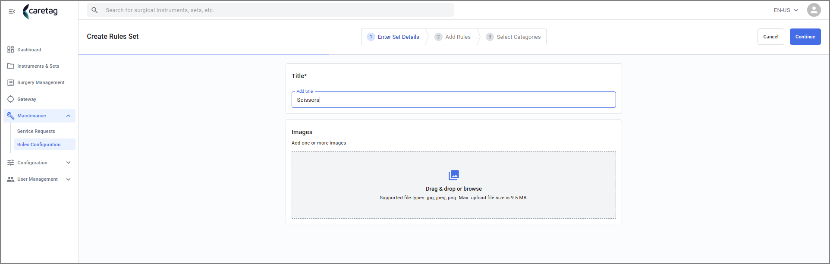
Task: Select Rules Configuration in sidebar
Action: (39, 145)
